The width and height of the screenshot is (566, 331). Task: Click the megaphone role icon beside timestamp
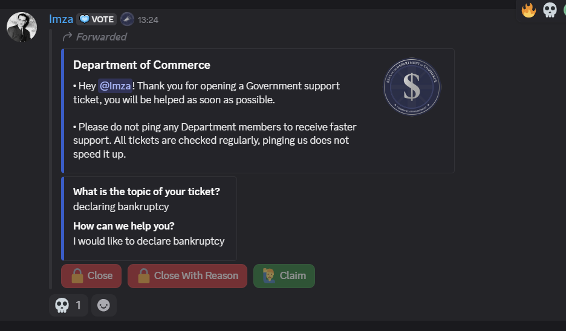tap(127, 19)
